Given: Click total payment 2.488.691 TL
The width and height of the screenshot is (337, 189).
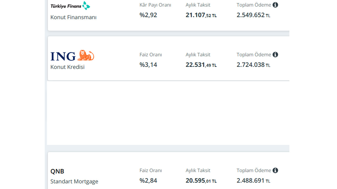Looking at the screenshot, I should click(x=253, y=180).
